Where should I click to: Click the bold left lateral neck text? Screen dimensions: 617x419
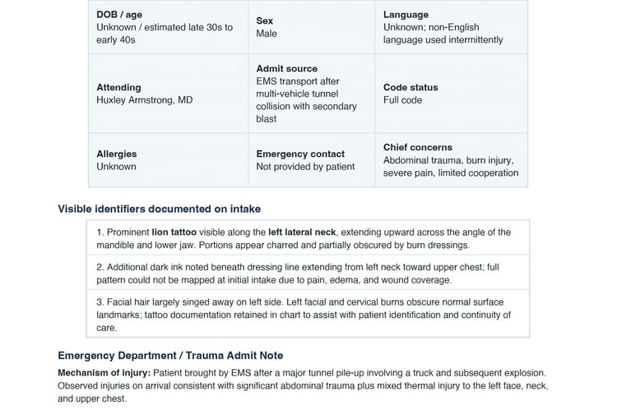[302, 232]
